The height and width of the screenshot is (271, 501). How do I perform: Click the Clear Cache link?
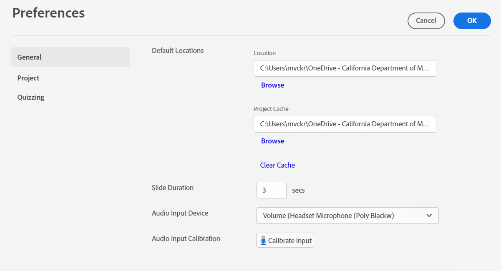(277, 165)
